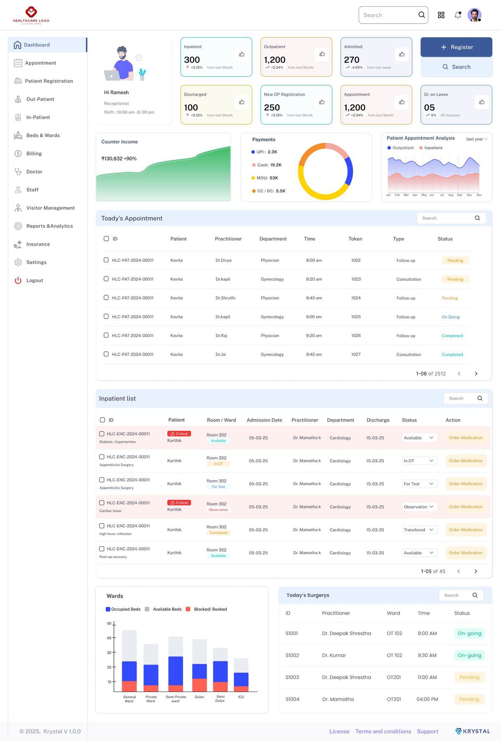Open the 'In OT' status dropdown
The image size is (501, 741).
coord(420,461)
